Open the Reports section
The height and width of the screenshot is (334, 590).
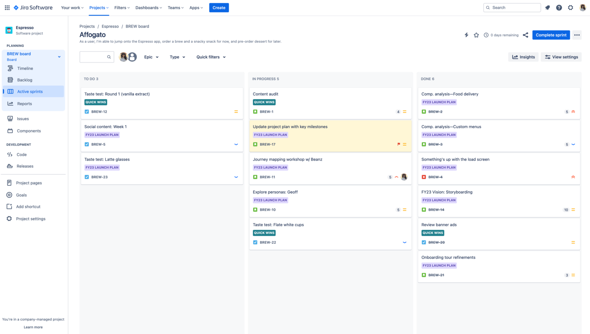[x=25, y=104]
